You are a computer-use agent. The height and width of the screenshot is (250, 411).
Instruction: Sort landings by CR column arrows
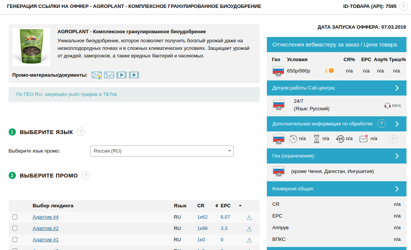(217, 206)
